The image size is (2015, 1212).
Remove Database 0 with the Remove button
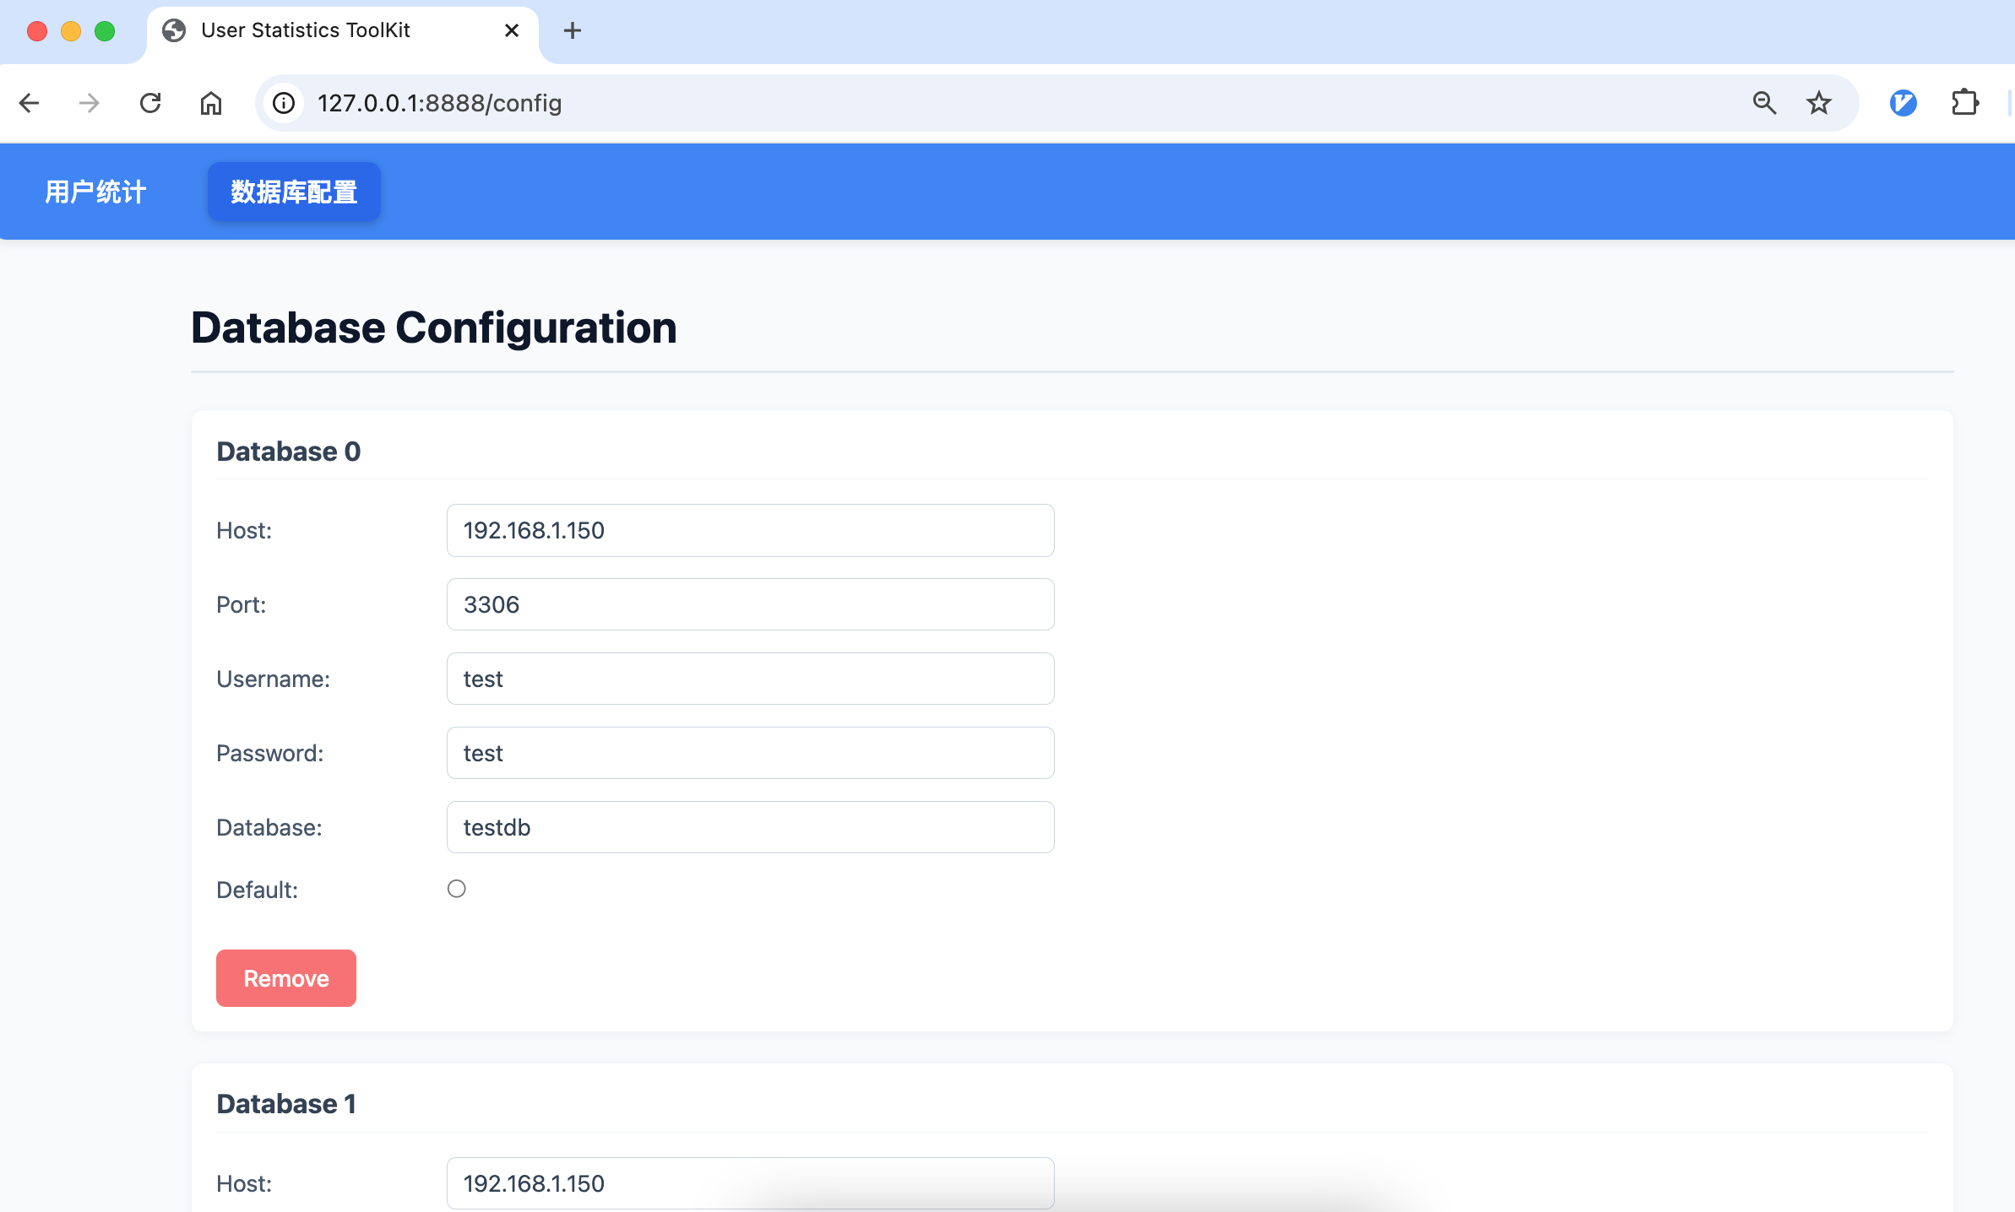pos(286,978)
